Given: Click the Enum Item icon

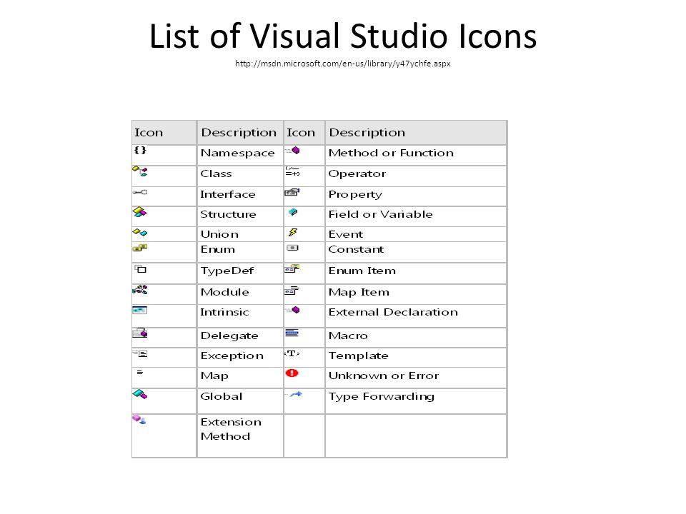Looking at the screenshot, I should (292, 268).
